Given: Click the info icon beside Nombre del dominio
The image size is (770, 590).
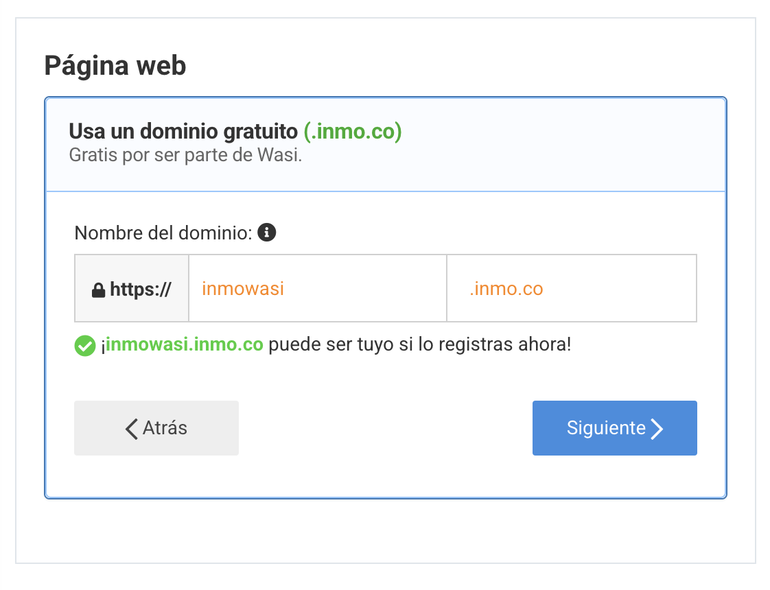Looking at the screenshot, I should pyautogui.click(x=266, y=233).
